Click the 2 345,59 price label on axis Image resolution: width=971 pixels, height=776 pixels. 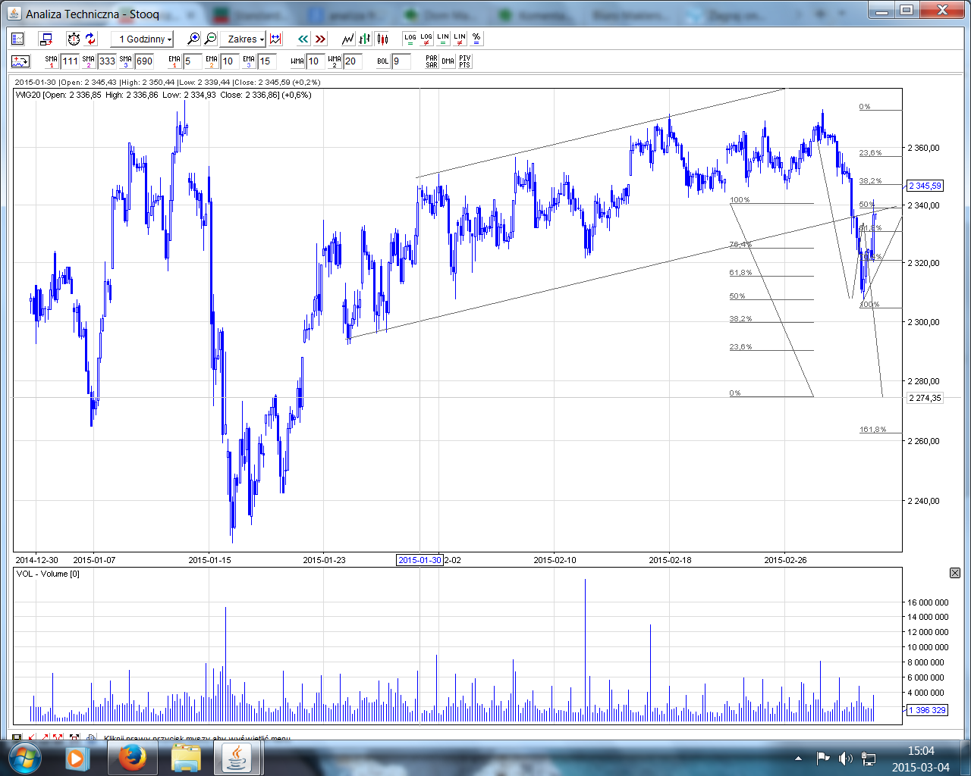[x=925, y=186]
